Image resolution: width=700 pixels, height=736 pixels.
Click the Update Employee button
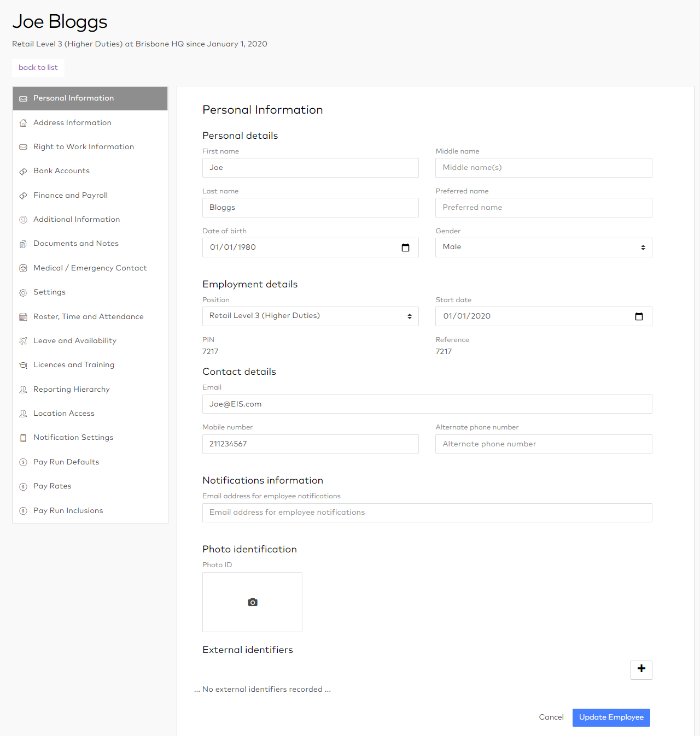[611, 717]
